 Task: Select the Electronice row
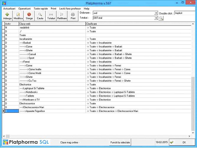pos(52,85)
